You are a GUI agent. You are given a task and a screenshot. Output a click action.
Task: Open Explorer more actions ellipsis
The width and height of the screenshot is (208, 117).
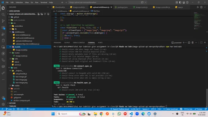(x=48, y=7)
